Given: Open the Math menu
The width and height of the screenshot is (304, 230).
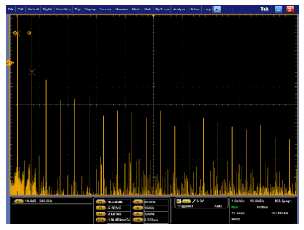Looking at the screenshot, I should pos(147,9).
